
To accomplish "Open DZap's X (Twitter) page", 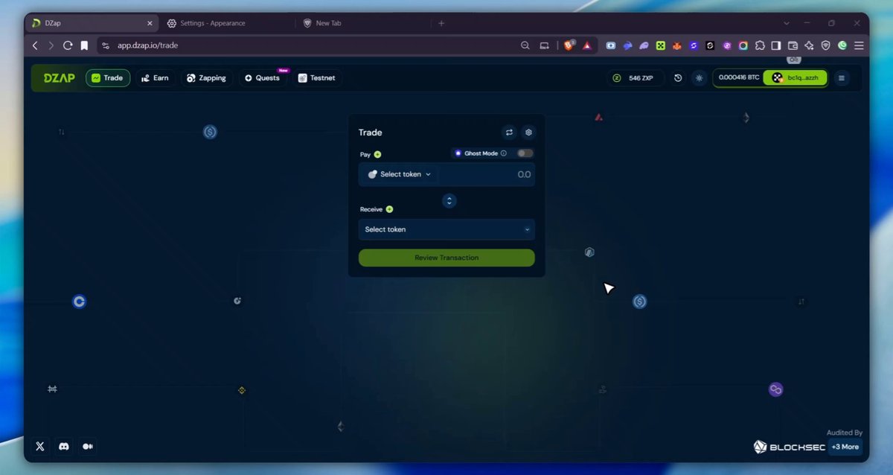I will point(40,446).
